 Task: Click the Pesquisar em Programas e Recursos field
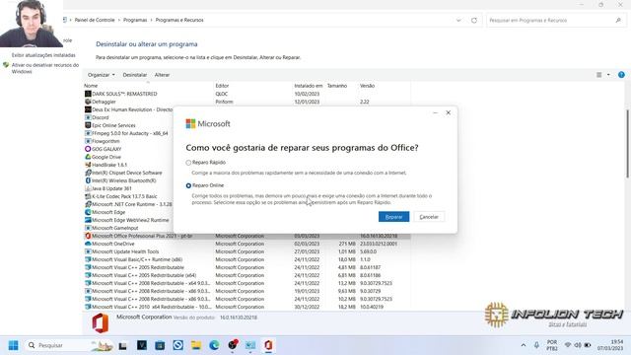click(556, 20)
